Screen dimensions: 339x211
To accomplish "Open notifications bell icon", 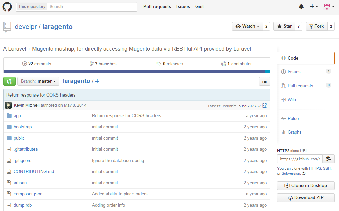I will (x=301, y=7).
